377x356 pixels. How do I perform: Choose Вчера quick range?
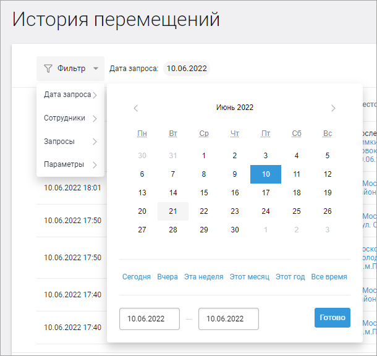(167, 277)
